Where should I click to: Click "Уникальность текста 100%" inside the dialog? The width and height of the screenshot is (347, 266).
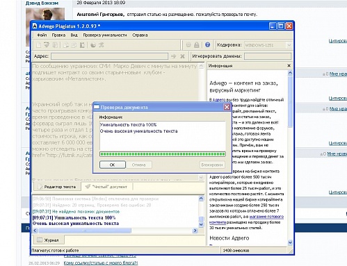(x=128, y=124)
